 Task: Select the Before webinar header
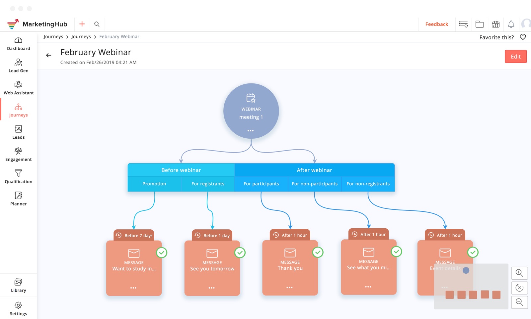[x=181, y=170]
